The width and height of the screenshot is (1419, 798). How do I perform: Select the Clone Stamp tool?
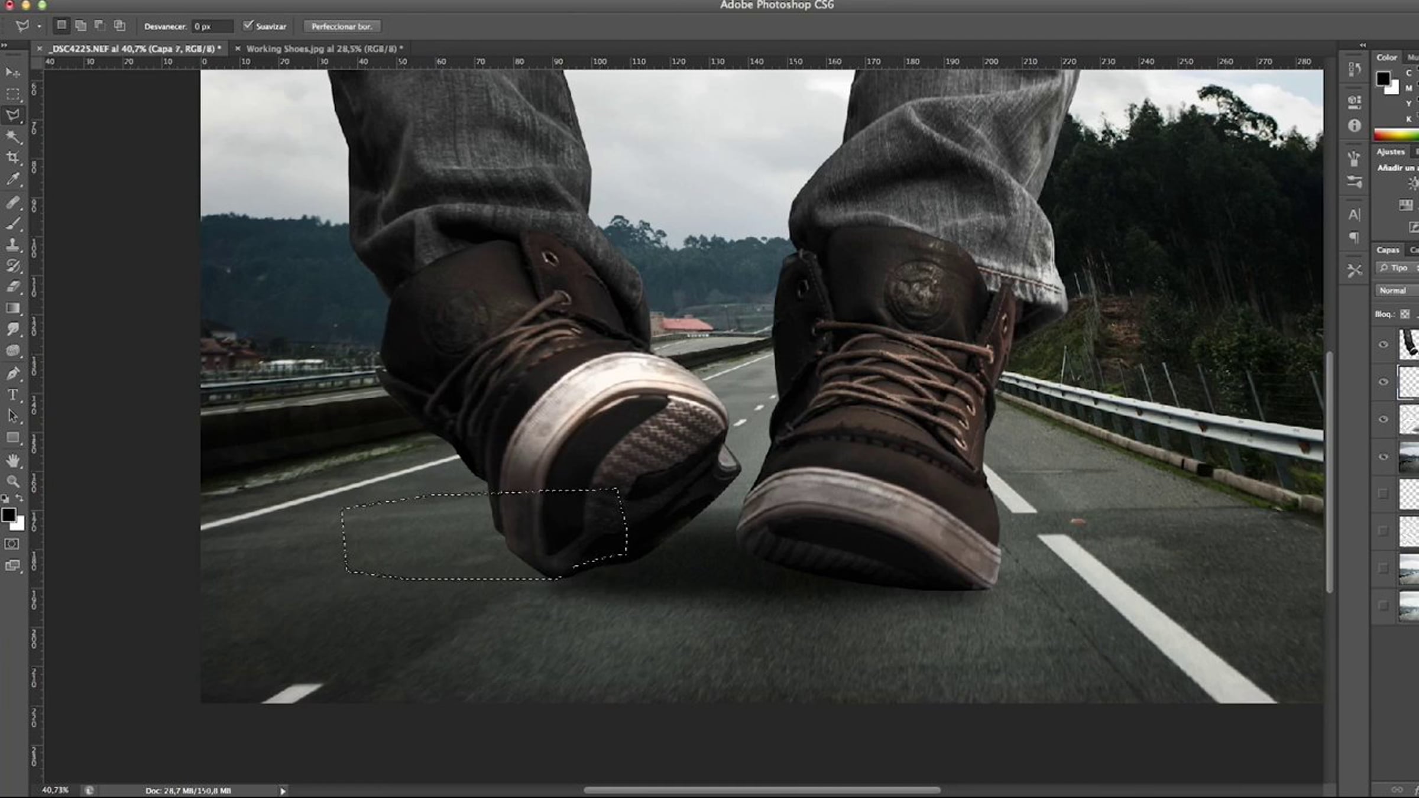coord(12,244)
